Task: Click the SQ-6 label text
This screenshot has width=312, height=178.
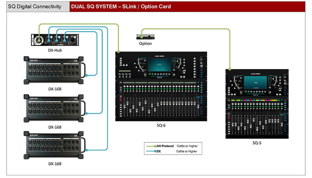Action: point(161,125)
